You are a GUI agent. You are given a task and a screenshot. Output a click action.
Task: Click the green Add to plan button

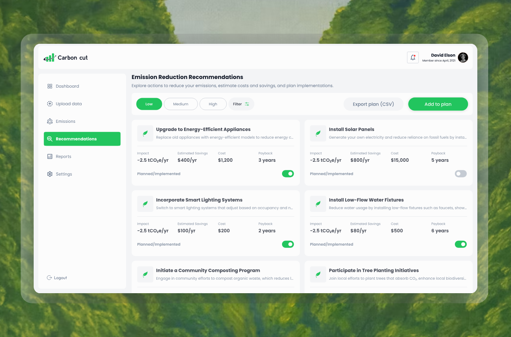[x=438, y=104]
